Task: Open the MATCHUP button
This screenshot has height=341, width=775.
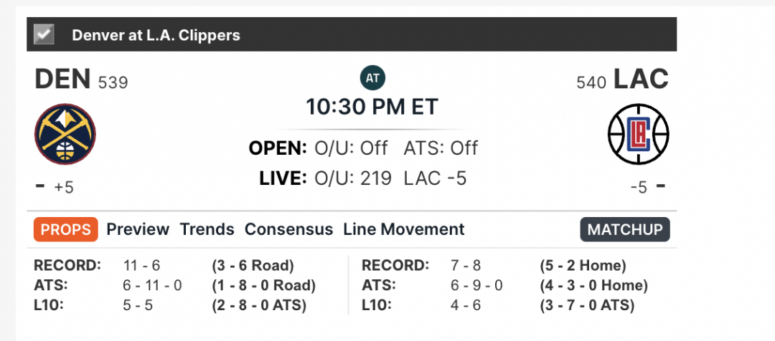Action: [625, 229]
